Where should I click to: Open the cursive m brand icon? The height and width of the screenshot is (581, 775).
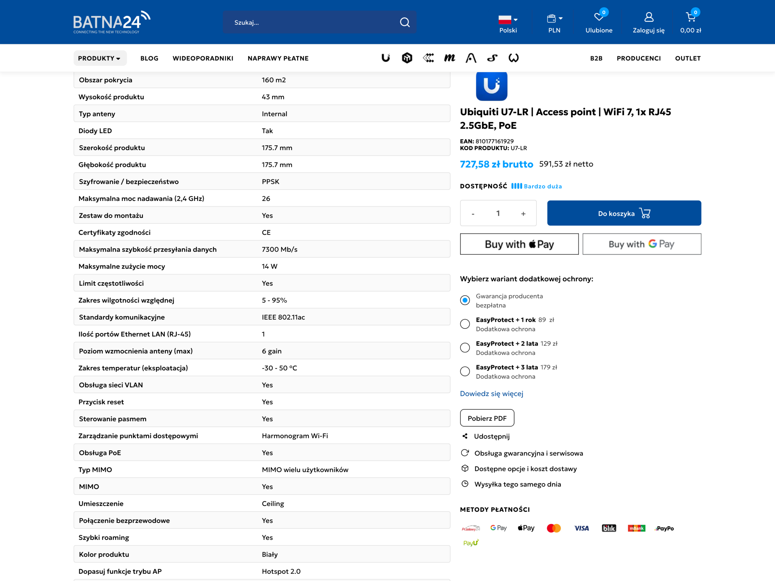pyautogui.click(x=450, y=58)
